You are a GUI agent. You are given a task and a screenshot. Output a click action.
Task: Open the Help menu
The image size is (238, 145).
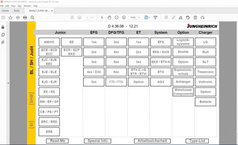pyautogui.click(x=35, y=6)
